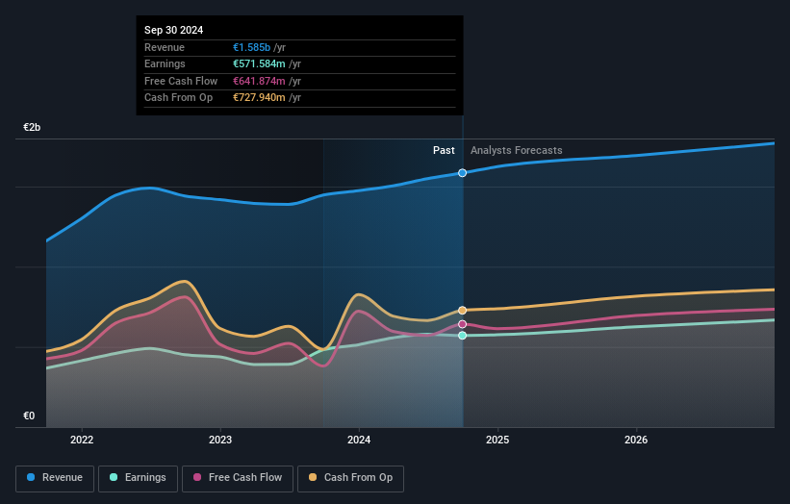Toggle the Earnings legend series
This screenshot has height=504, width=790.
(138, 478)
